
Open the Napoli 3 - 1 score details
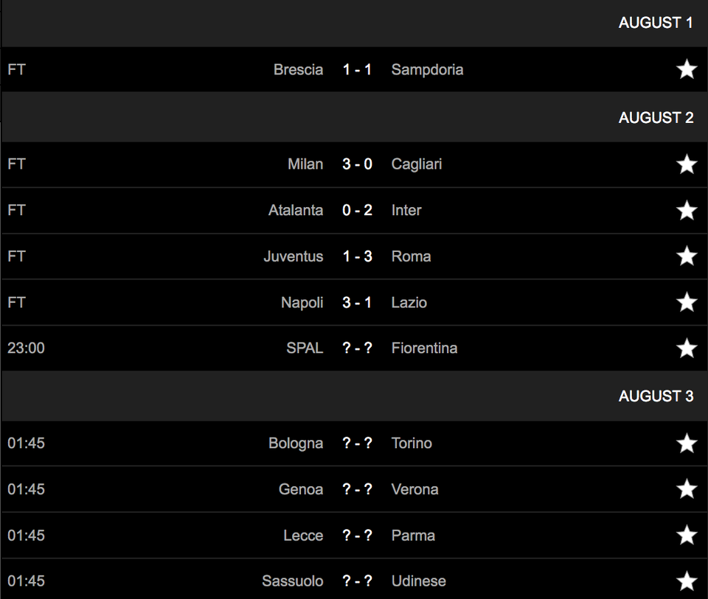point(357,302)
